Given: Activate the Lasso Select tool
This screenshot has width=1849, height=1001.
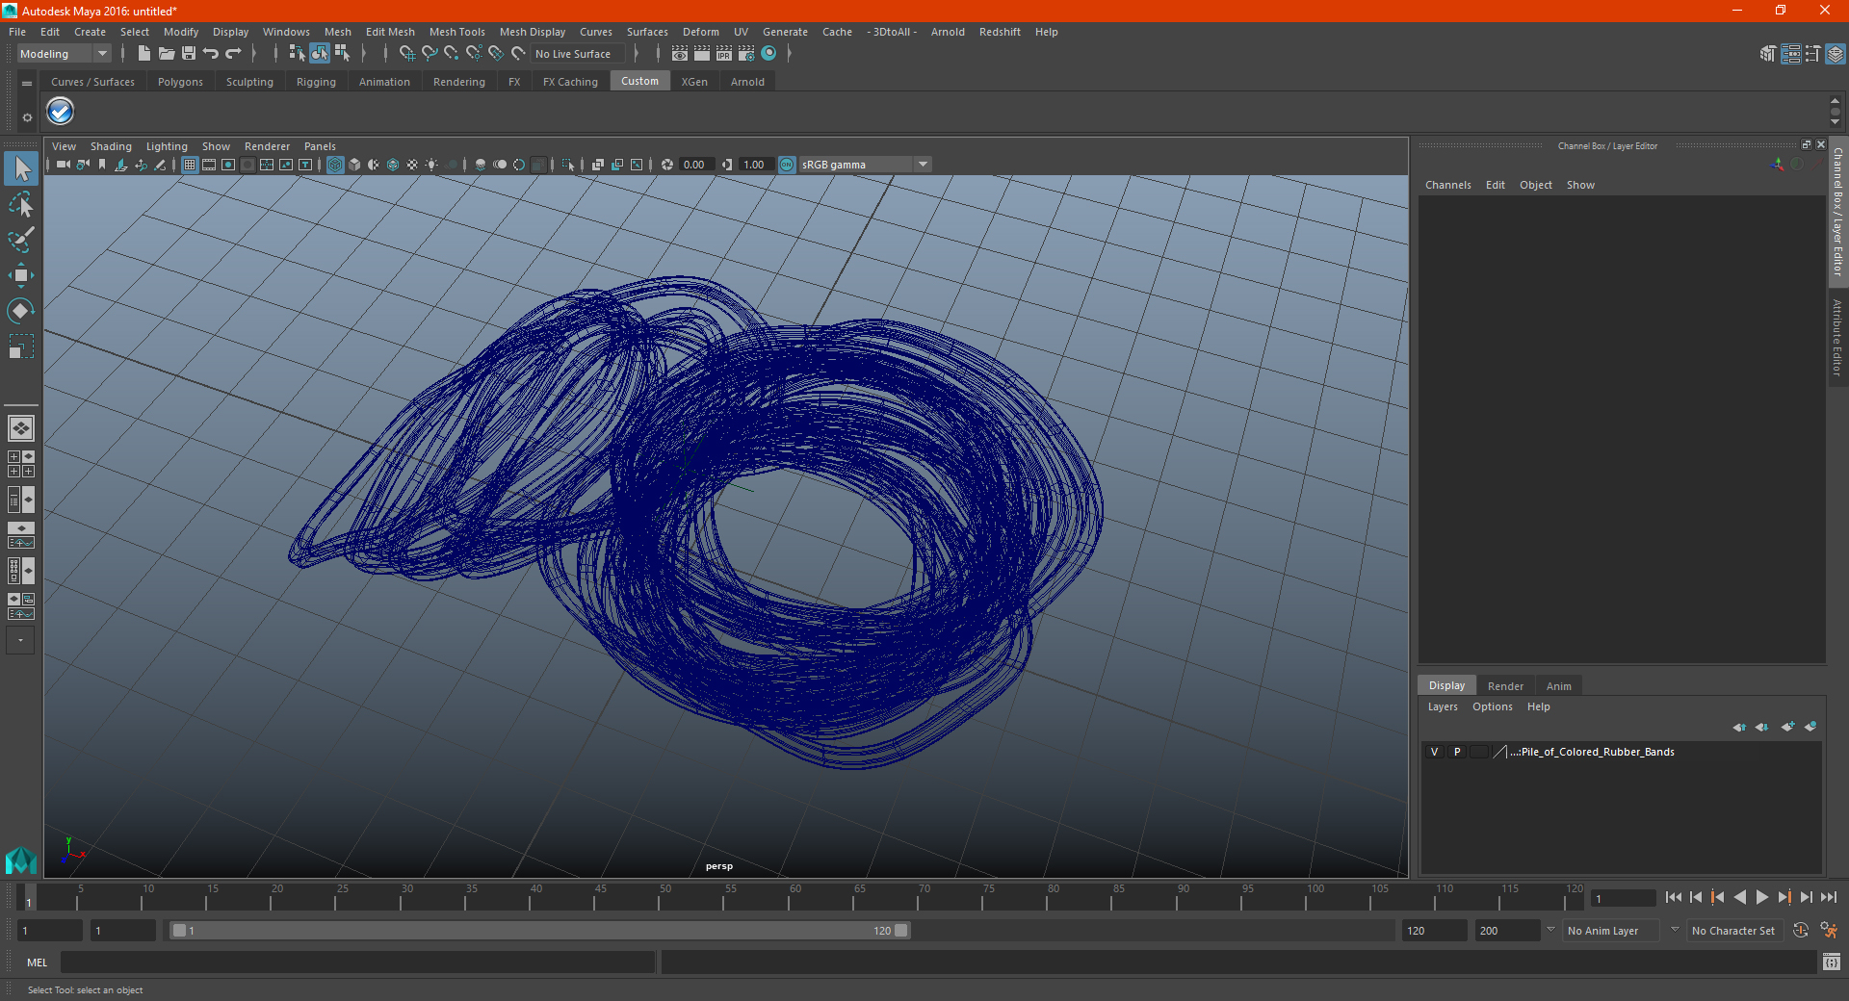Looking at the screenshot, I should click(21, 204).
